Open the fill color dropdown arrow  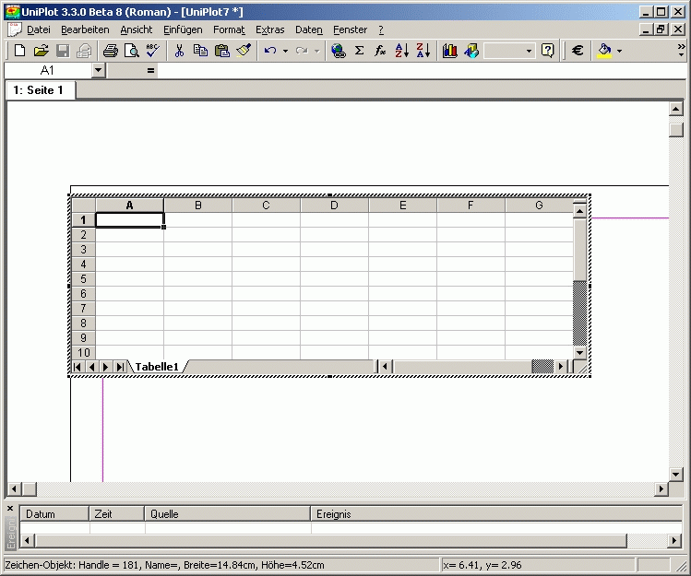coord(619,51)
